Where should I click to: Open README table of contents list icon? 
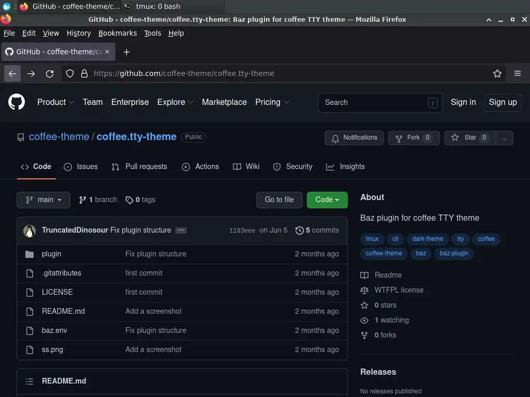coord(30,381)
